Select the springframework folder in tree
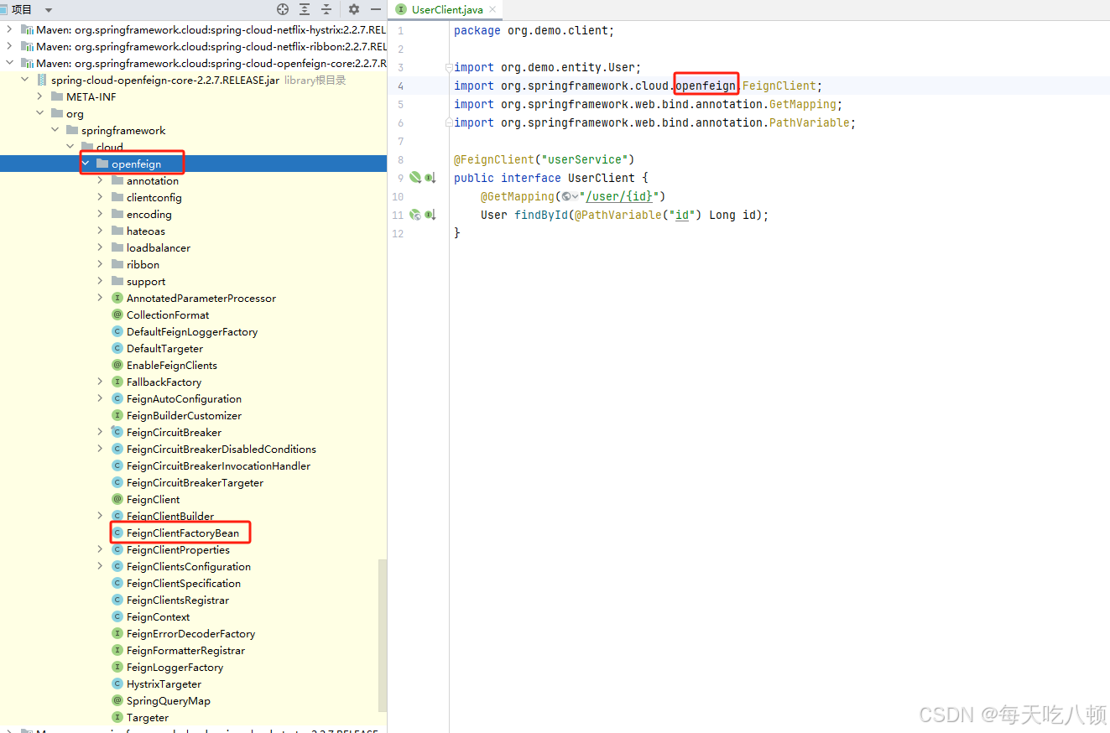This screenshot has width=1110, height=733. [123, 130]
